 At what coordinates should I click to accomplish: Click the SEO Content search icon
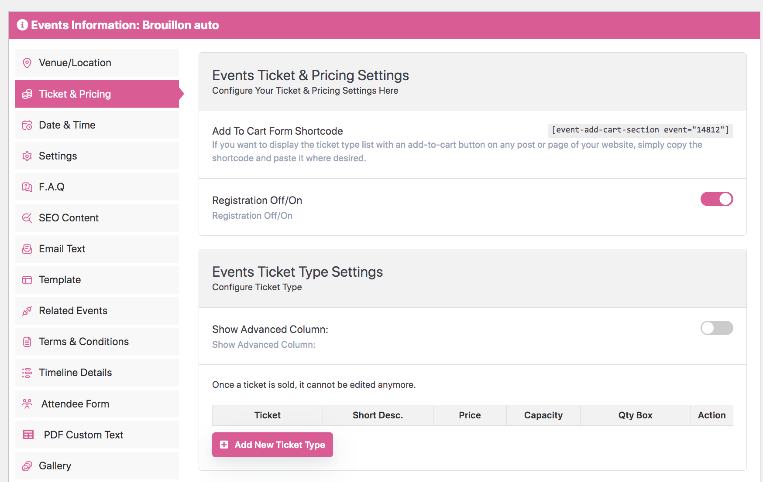[27, 218]
